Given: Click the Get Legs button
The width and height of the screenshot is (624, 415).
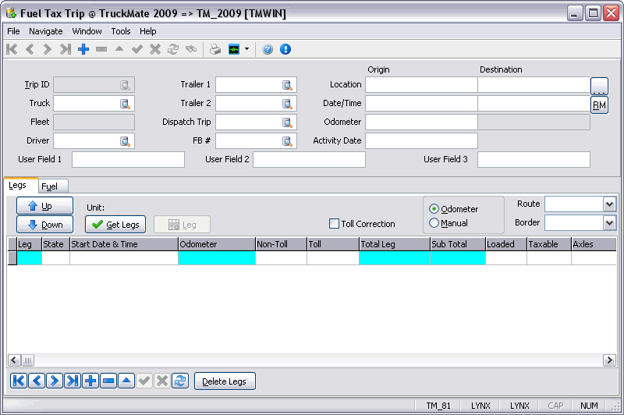Looking at the screenshot, I should coord(115,225).
